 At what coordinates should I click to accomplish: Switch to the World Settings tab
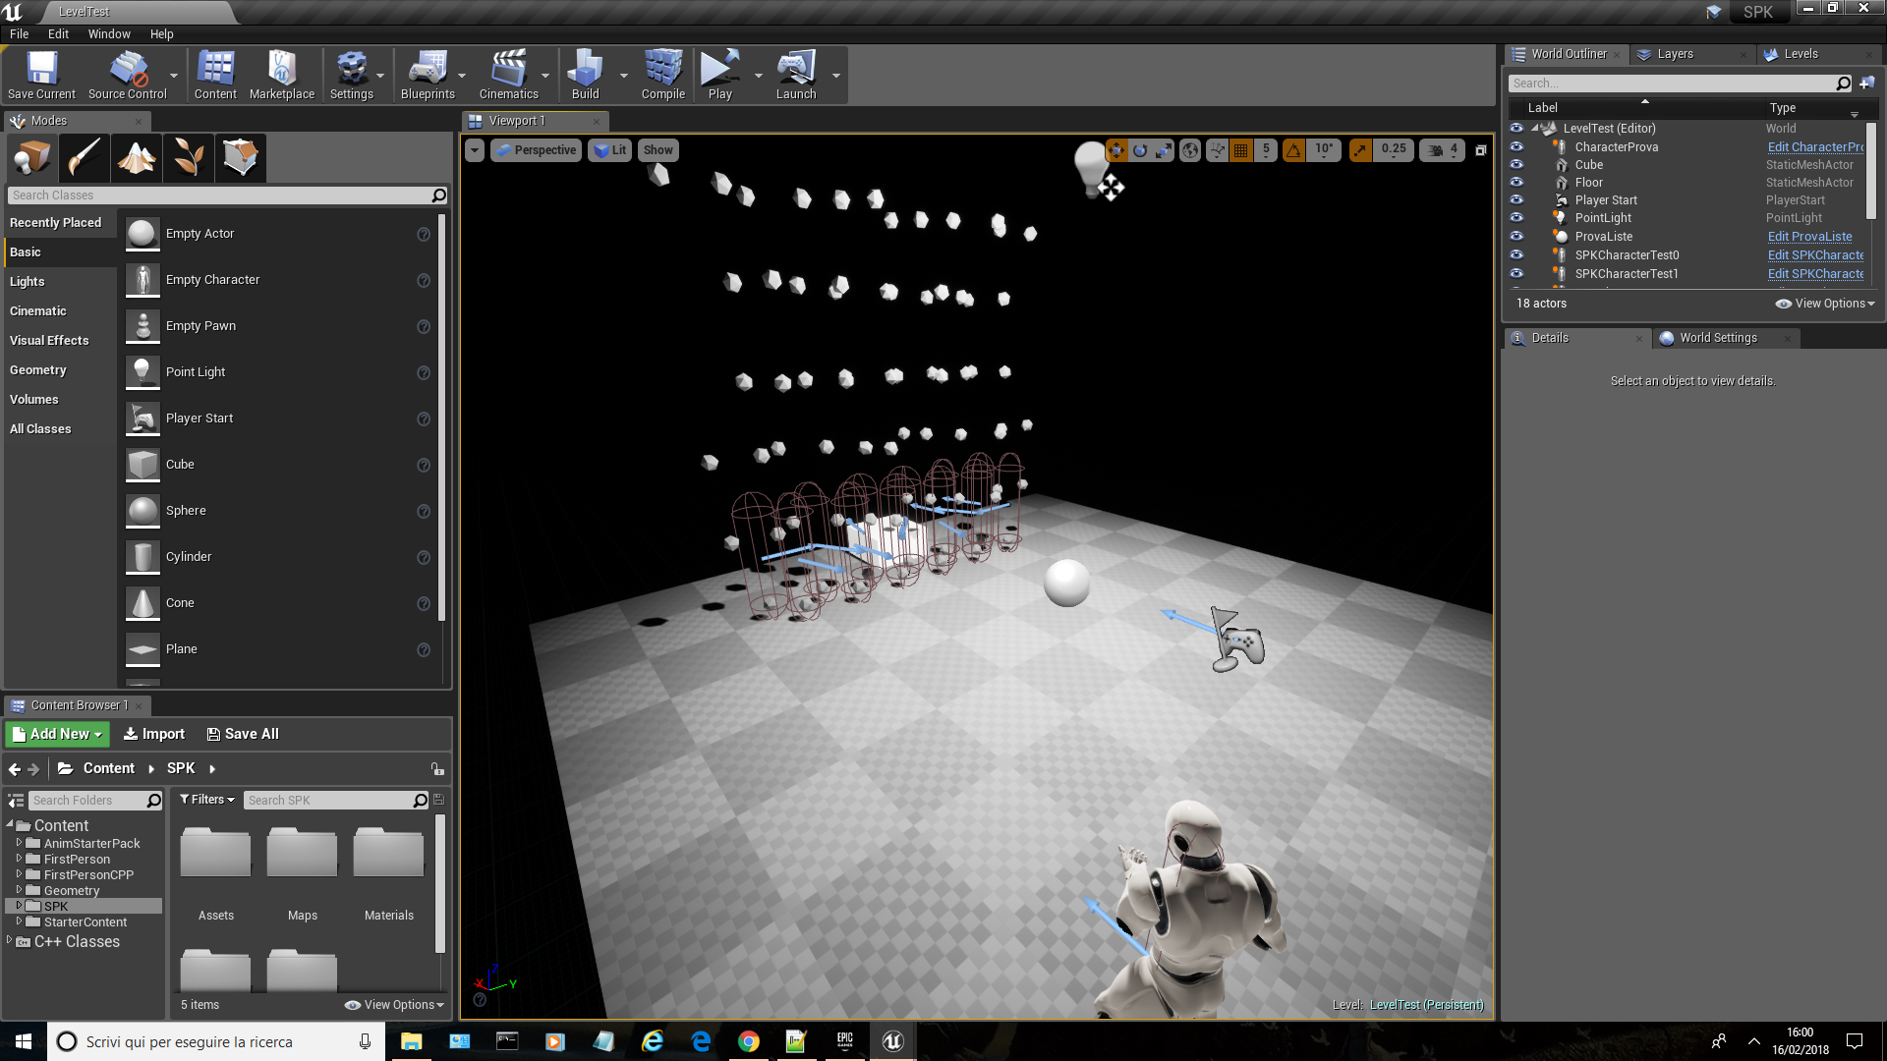point(1718,338)
